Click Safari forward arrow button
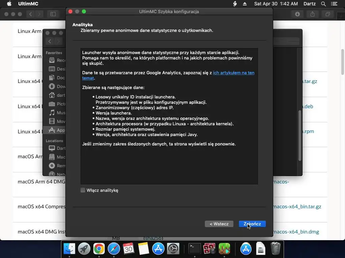This screenshot has height=258, width=345. [x=39, y=14]
